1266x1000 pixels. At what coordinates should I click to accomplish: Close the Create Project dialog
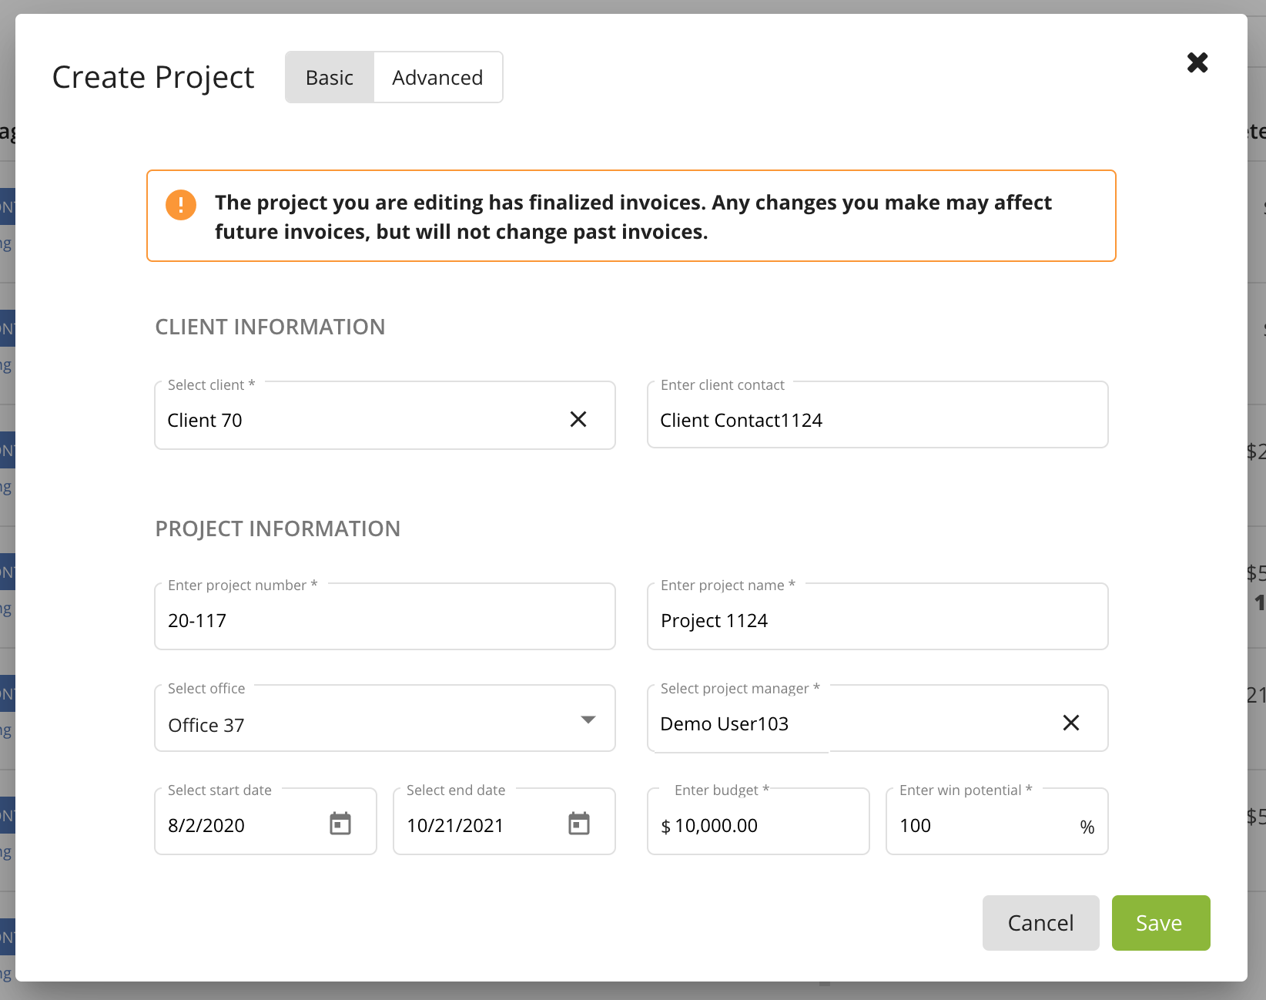[1197, 63]
